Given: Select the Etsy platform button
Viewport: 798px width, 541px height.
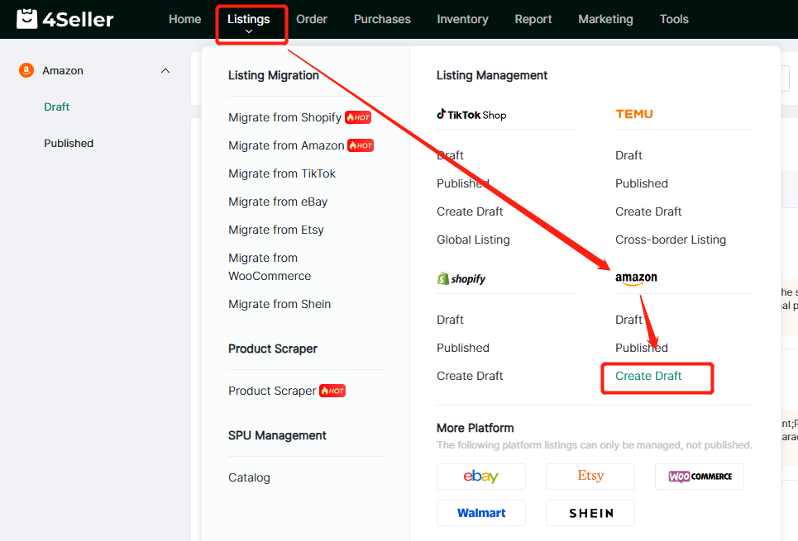Looking at the screenshot, I should tap(590, 477).
